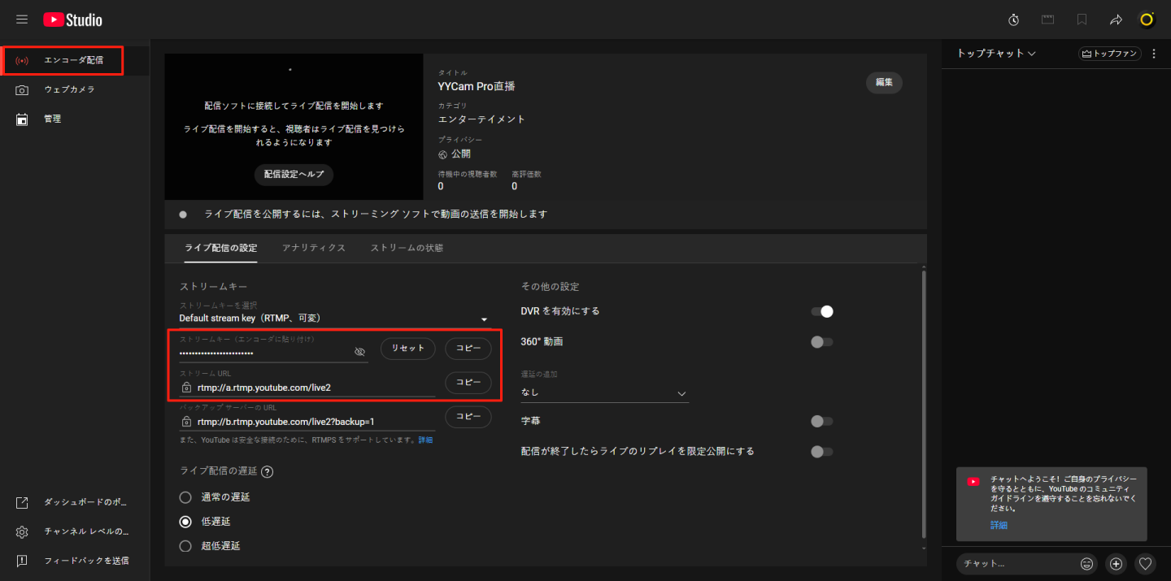Screen dimensions: 1171x581
Task: Toggle DVR を有効にする switch
Action: tap(822, 311)
